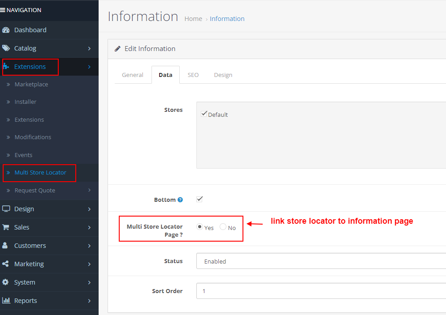Switch to the Data tab
This screenshot has width=446, height=315.
pyautogui.click(x=165, y=75)
